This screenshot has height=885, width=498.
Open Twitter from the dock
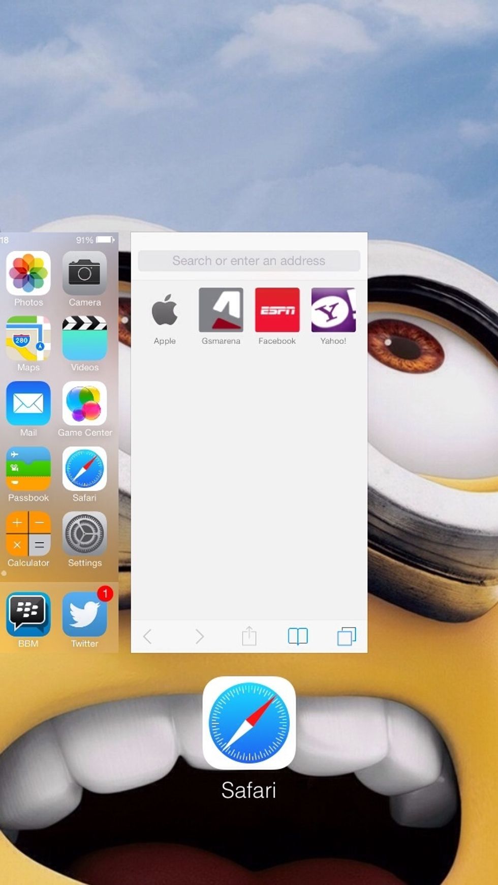tap(84, 614)
